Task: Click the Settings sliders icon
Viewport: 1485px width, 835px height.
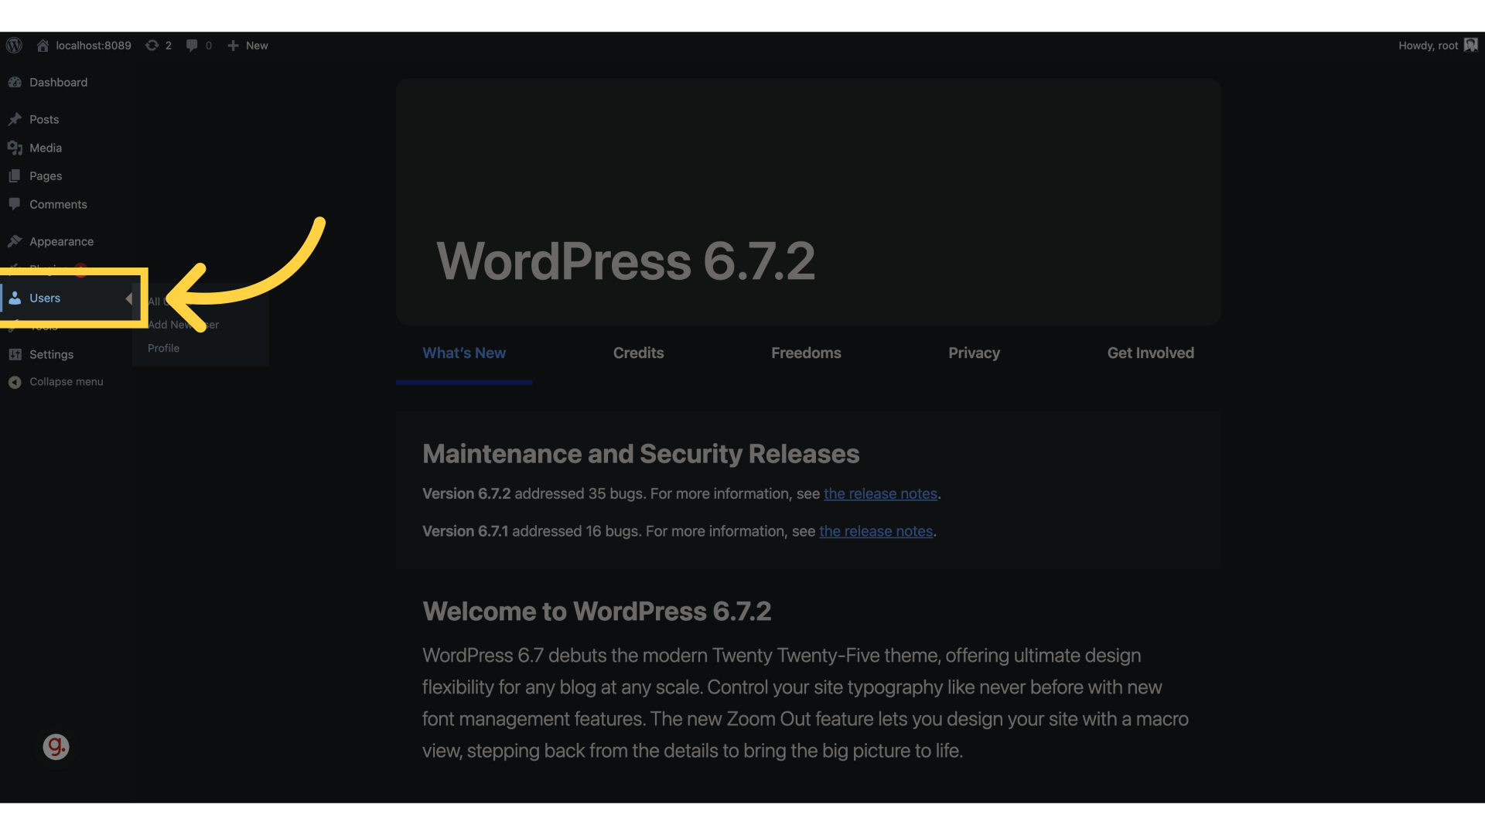Action: (x=15, y=354)
